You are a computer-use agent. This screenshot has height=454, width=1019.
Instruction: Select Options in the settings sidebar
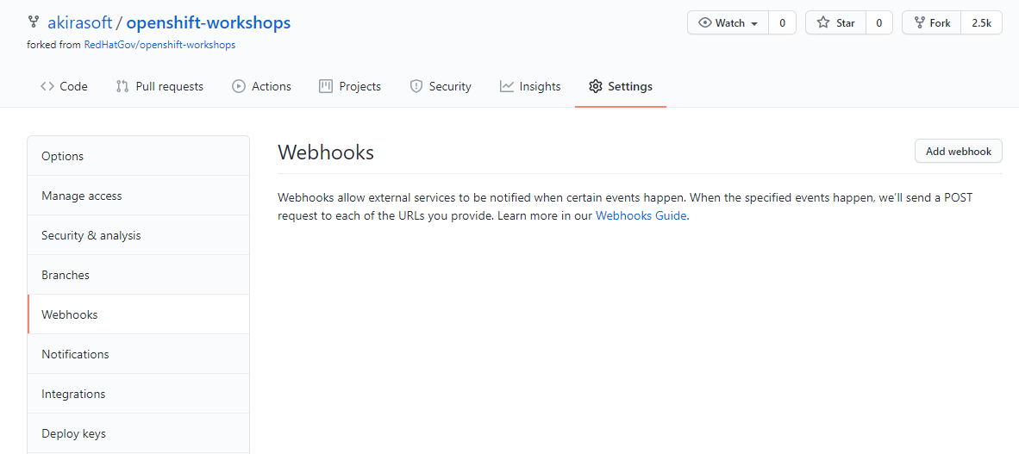point(63,156)
